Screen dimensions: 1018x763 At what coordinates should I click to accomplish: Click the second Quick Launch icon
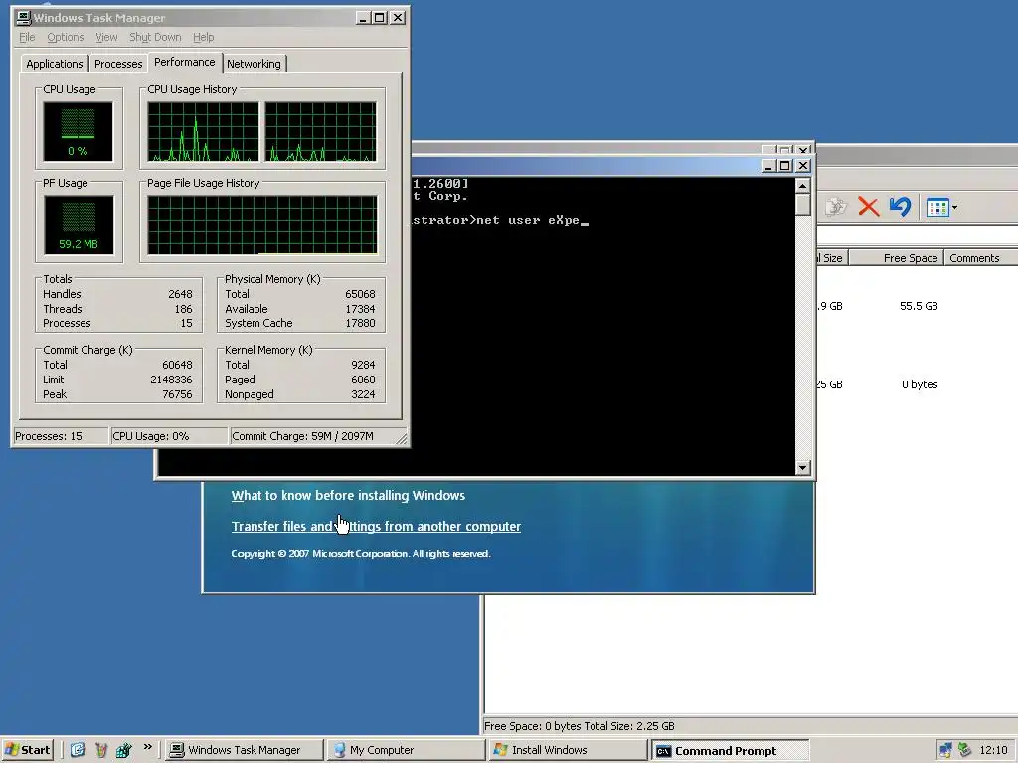click(100, 750)
